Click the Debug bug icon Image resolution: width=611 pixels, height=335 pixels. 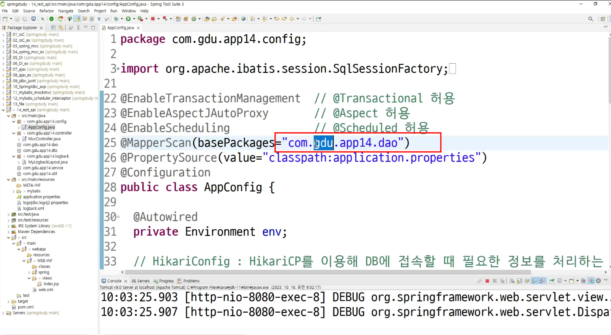tap(116, 19)
